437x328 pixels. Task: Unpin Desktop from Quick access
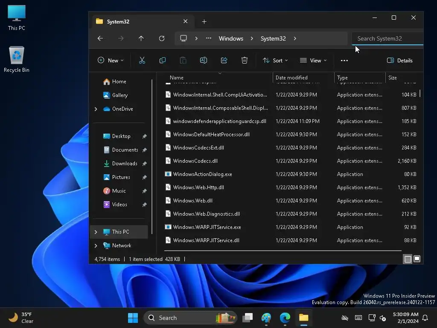click(144, 136)
